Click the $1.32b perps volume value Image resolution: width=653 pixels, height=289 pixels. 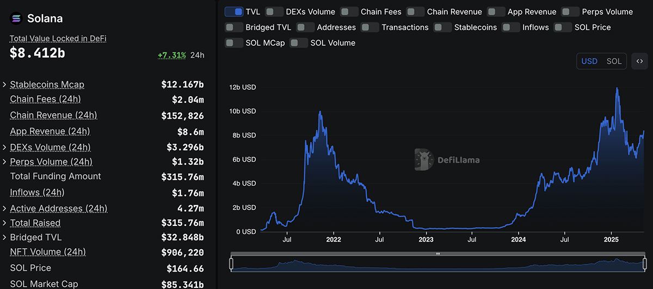(188, 162)
